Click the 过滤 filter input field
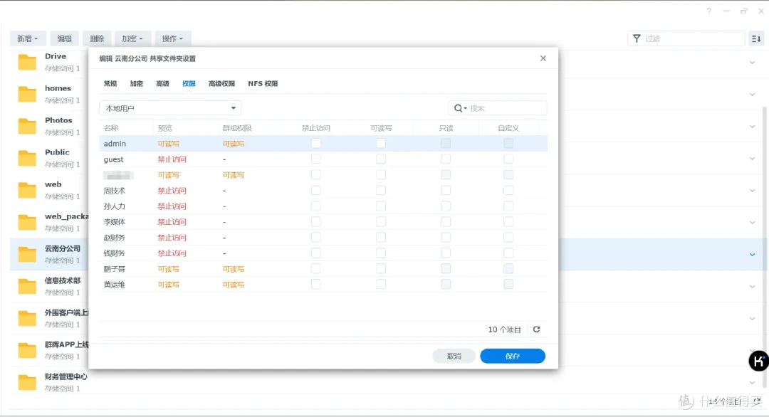 pyautogui.click(x=686, y=38)
